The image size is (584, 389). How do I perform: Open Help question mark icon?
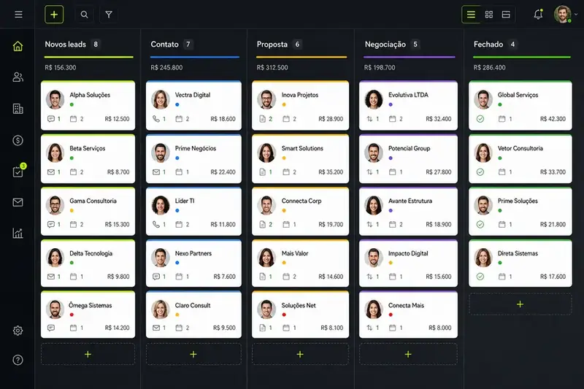(18, 360)
